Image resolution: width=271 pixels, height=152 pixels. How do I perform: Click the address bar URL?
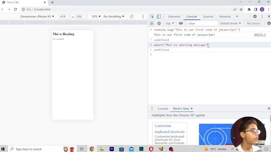click(x=42, y=9)
